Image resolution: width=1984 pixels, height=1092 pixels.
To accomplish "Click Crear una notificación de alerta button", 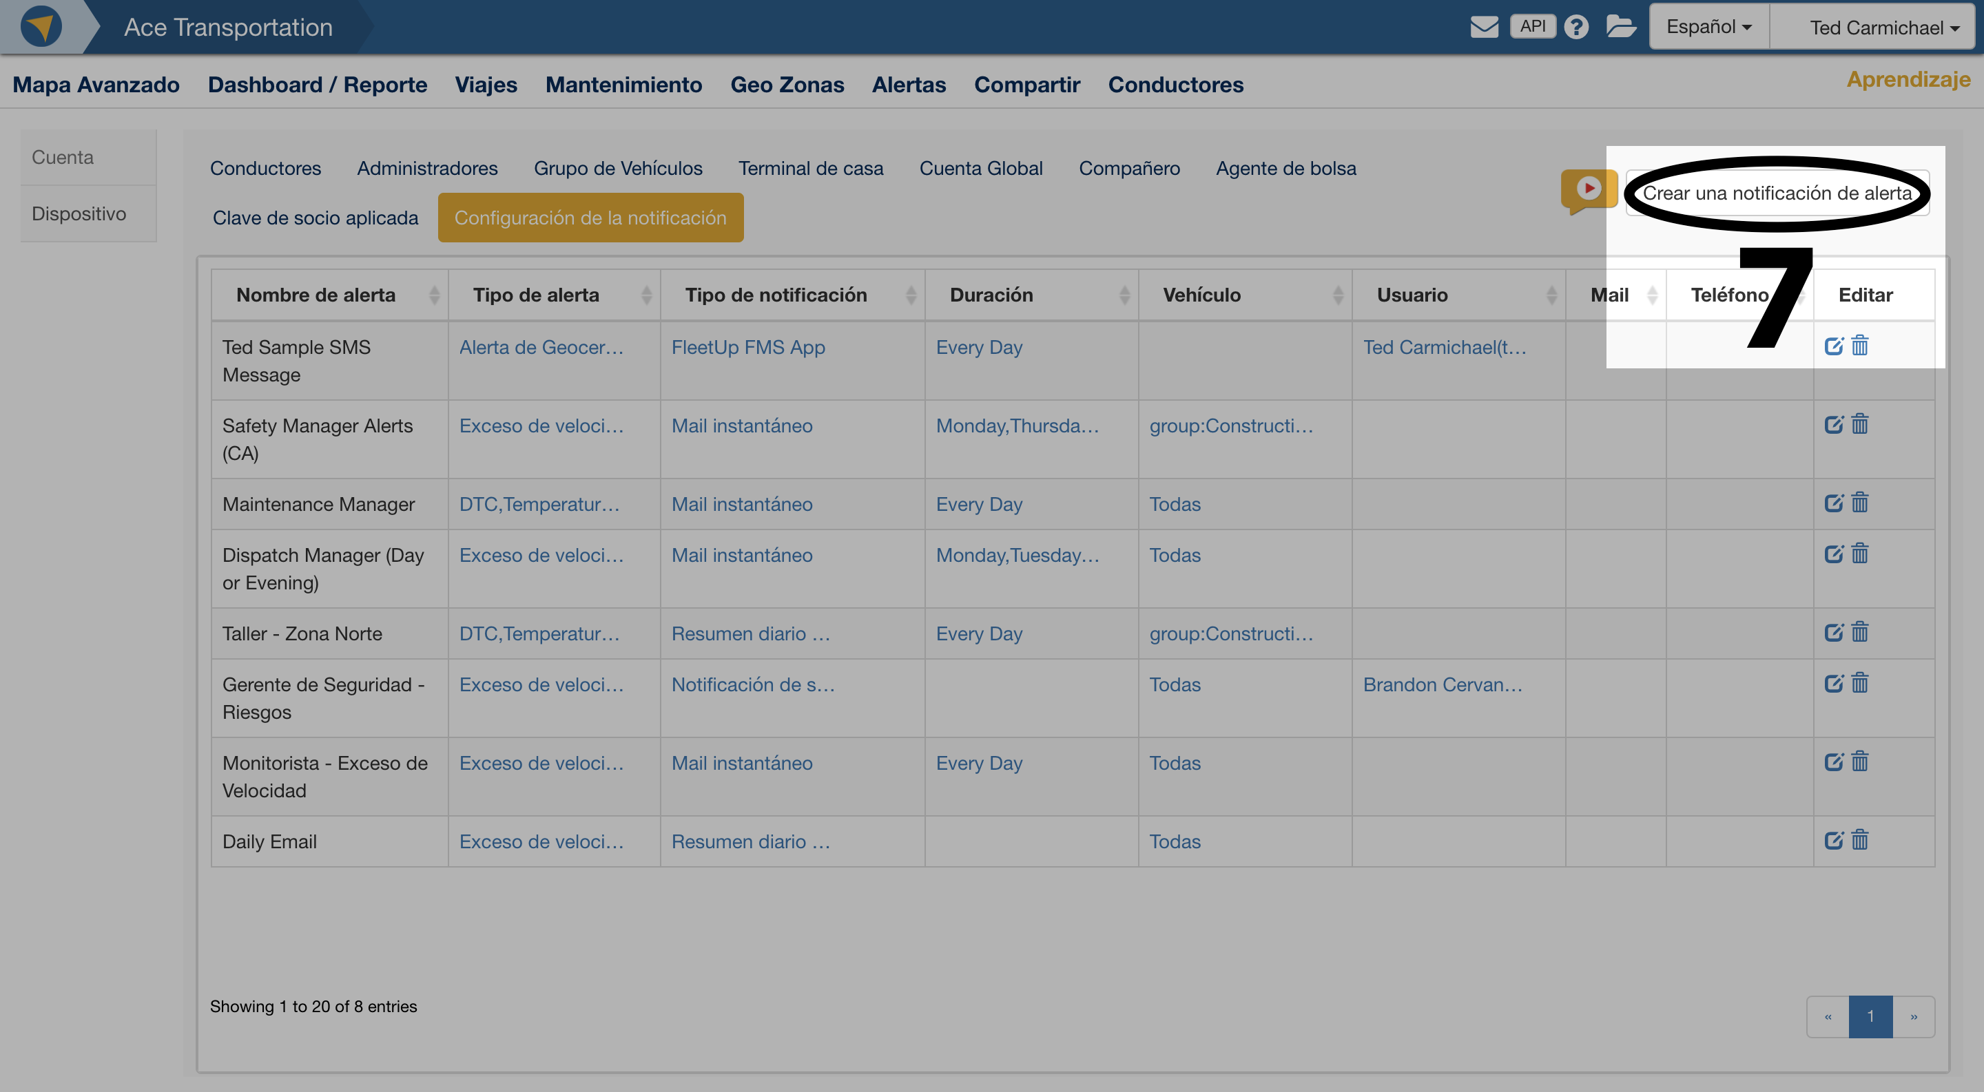I will 1777,193.
